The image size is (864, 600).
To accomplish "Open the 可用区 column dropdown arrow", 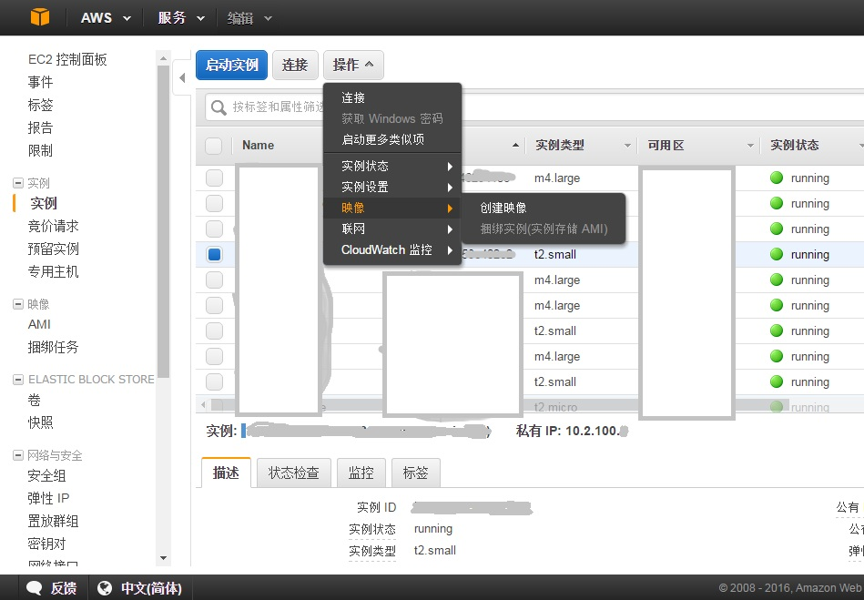I will [750, 146].
